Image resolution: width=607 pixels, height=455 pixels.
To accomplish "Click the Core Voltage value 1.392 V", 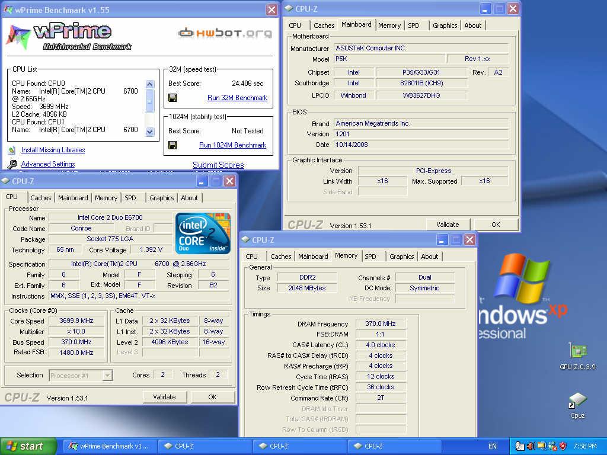I will pos(151,250).
